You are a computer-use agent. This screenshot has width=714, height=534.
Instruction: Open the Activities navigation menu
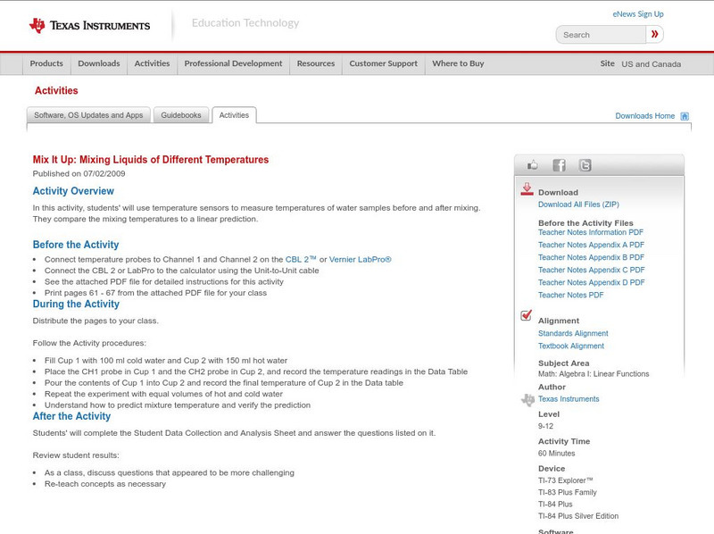(152, 63)
